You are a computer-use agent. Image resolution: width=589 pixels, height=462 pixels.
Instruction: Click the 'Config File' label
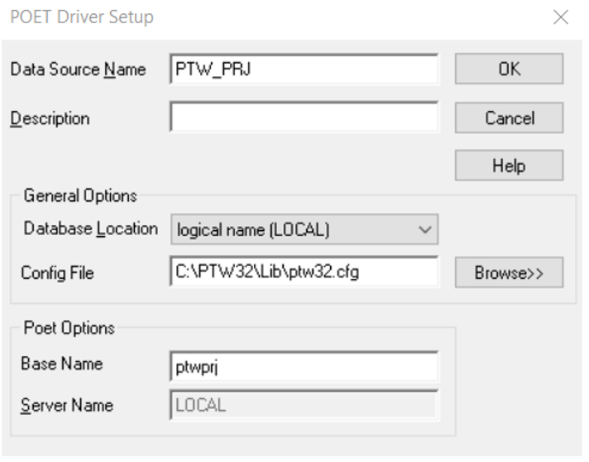point(58,273)
